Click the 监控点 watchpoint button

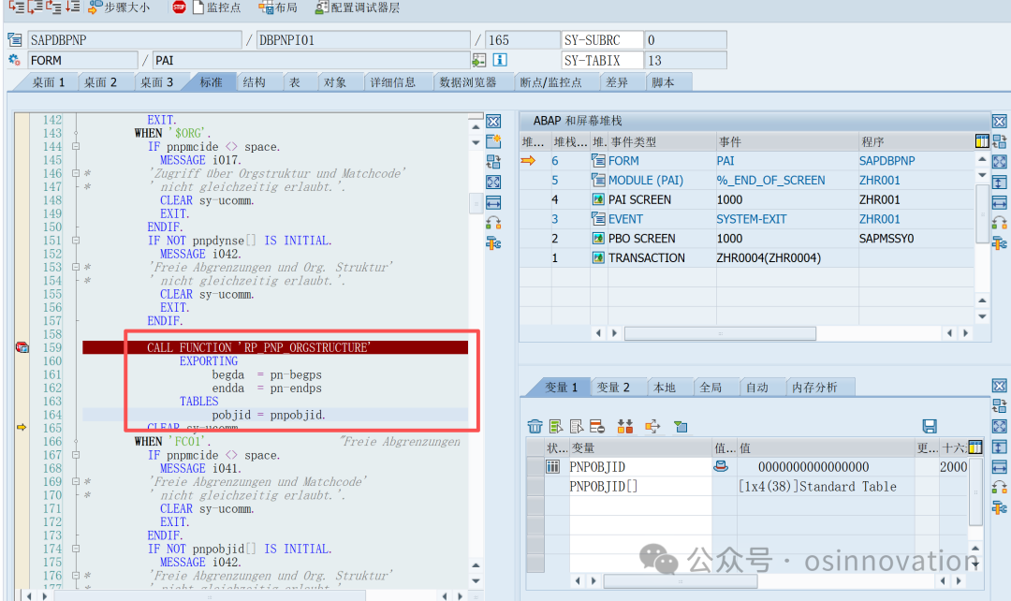[x=216, y=7]
